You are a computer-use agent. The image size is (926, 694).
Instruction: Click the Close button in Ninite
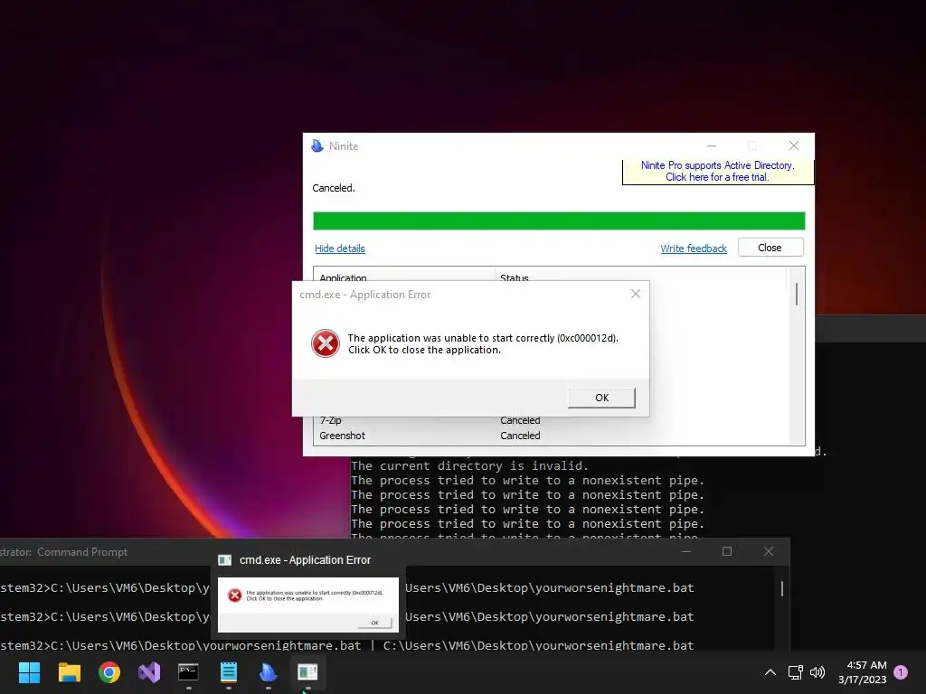(770, 248)
